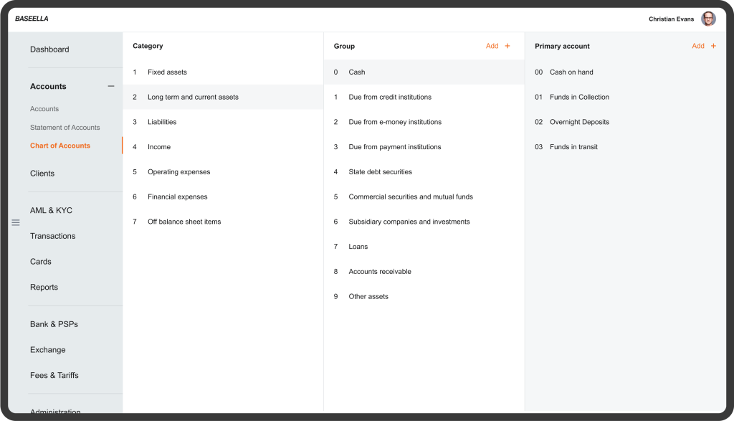734x421 pixels.
Task: Select Overnight Deposits primary account
Action: pos(579,122)
